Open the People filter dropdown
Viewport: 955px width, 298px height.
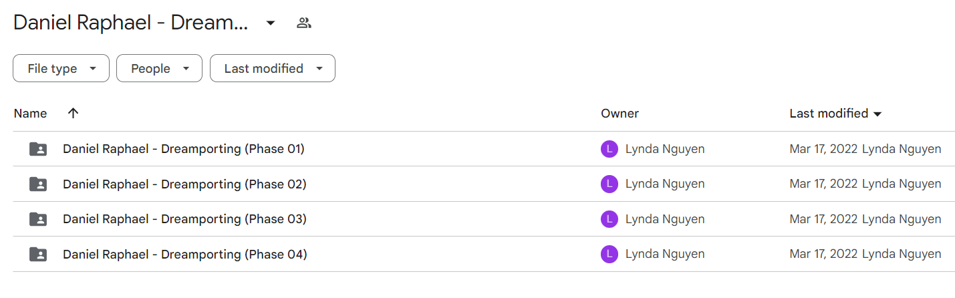(x=159, y=68)
